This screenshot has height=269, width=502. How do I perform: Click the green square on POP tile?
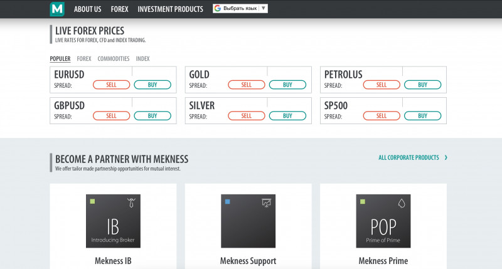tap(363, 201)
